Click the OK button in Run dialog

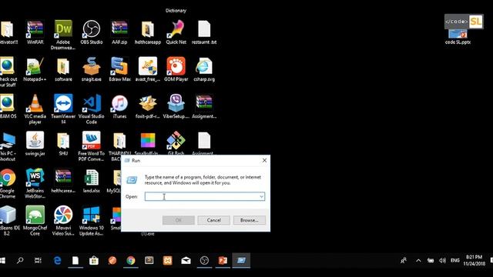tap(178, 220)
